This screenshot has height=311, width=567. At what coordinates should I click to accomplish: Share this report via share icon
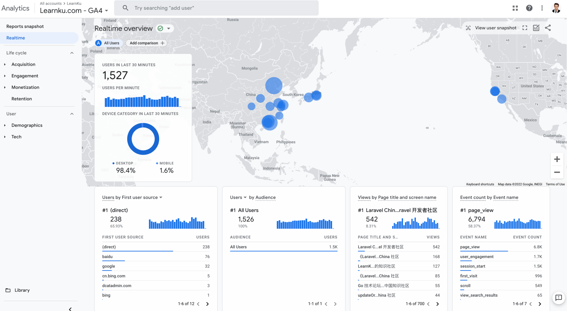[548, 28]
